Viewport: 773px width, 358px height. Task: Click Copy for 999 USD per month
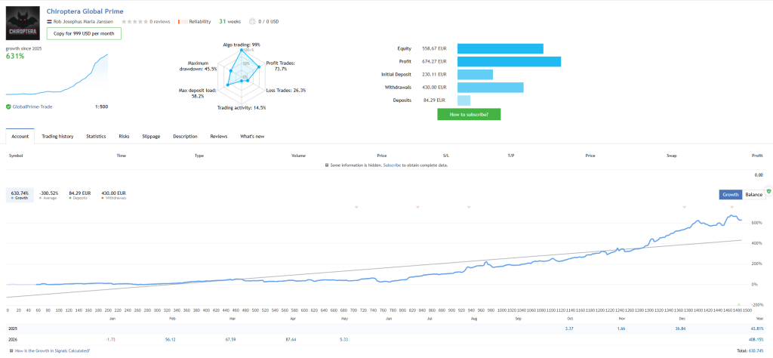[84, 33]
